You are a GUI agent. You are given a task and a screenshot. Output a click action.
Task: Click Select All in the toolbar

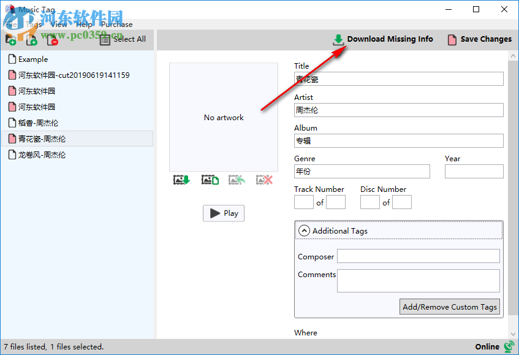tap(123, 39)
